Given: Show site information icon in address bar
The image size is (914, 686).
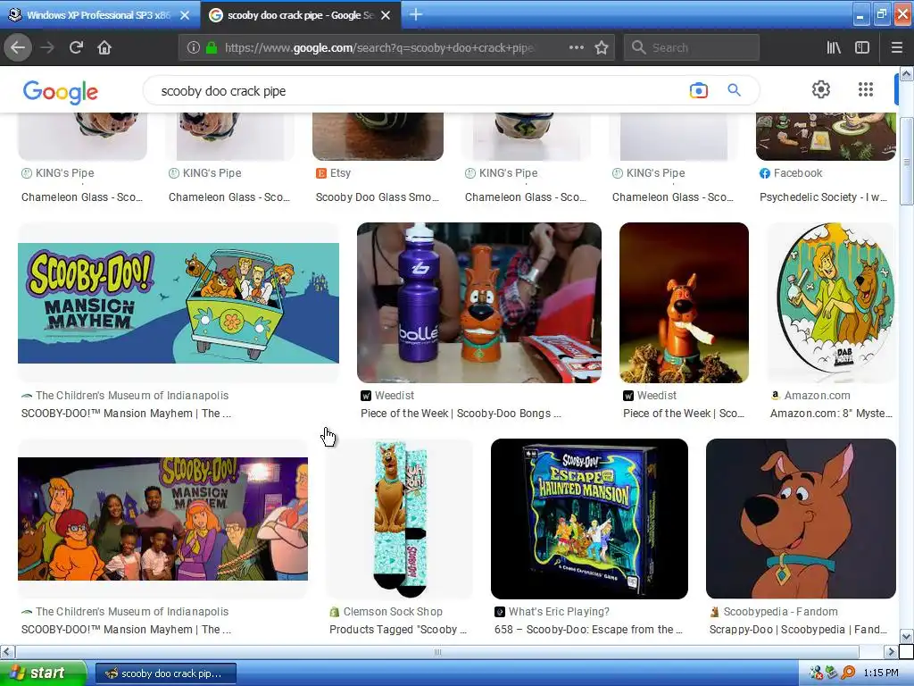Looking at the screenshot, I should pos(193,48).
